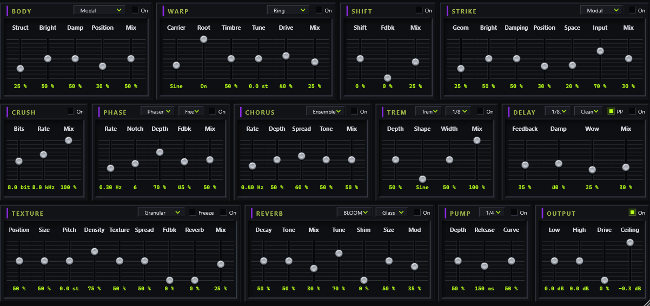
Task: Click the CRUSH Mix slider knob
Action: (x=68, y=140)
